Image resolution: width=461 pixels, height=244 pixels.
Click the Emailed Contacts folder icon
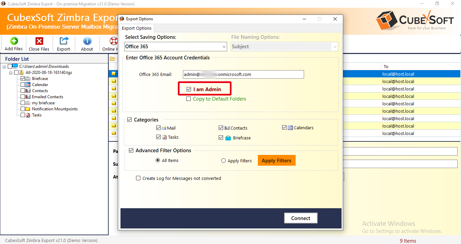pyautogui.click(x=28, y=97)
